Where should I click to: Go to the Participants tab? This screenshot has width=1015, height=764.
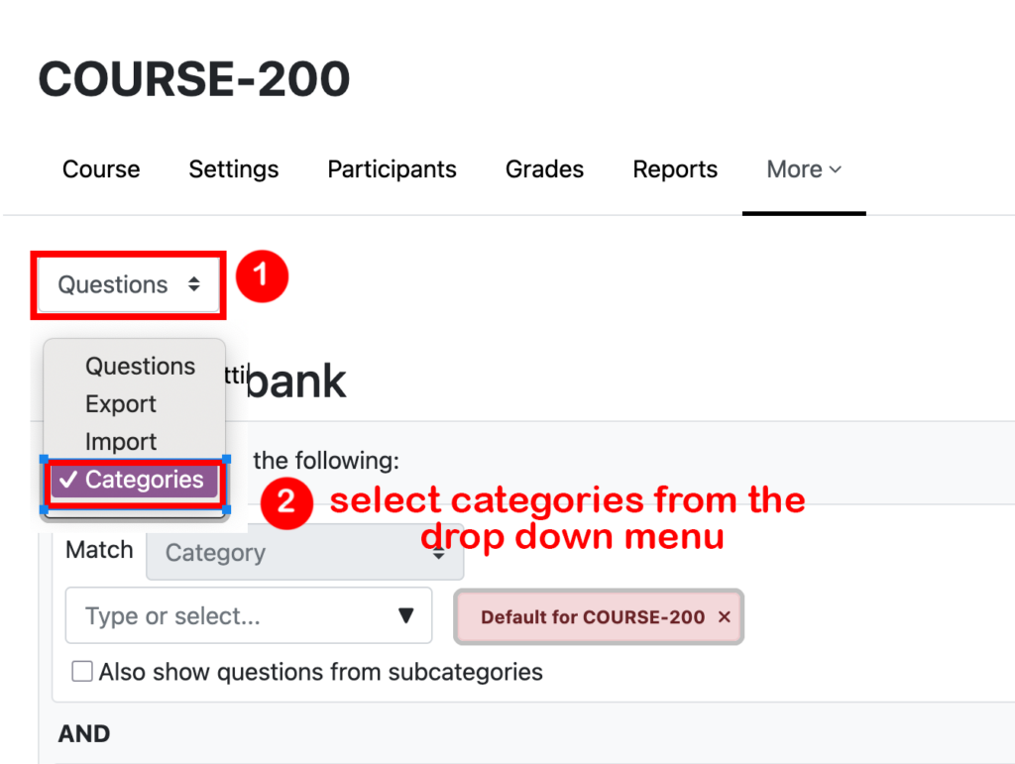[392, 169]
